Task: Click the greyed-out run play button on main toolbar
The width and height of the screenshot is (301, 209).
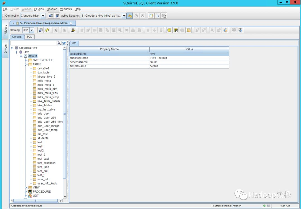Action: (x=136, y=16)
